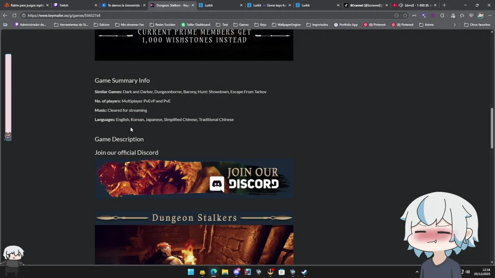Image resolution: width=495 pixels, height=278 pixels.
Task: Open the Keys bookmark folder
Action: [260, 25]
